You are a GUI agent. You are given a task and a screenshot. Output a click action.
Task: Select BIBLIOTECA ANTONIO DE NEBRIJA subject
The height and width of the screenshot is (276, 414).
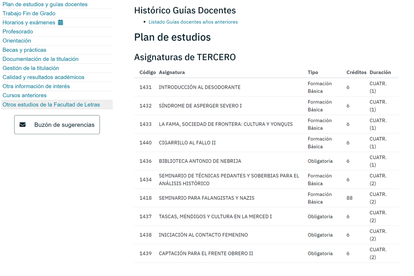200,161
